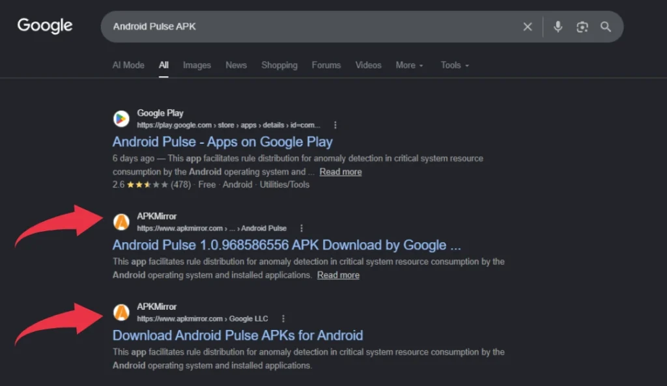Image resolution: width=667 pixels, height=386 pixels.
Task: Click the apkmirror.com › Google LLC URL
Action: (x=203, y=318)
